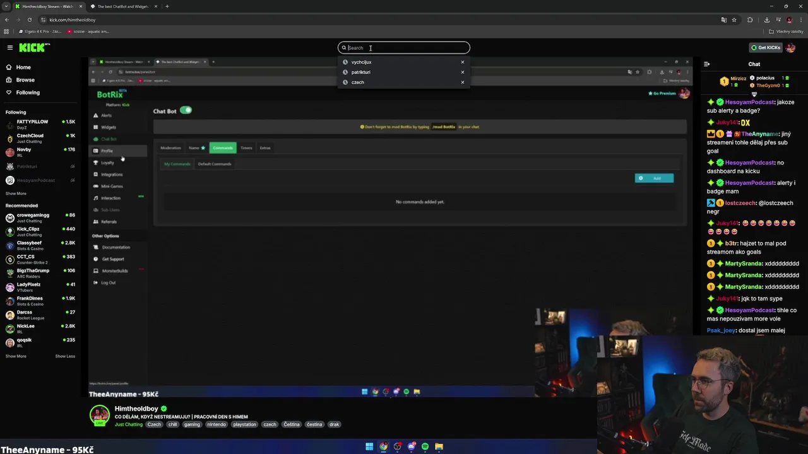Open Himtheoldboy streamer avatar
The height and width of the screenshot is (454, 808).
coord(99,416)
